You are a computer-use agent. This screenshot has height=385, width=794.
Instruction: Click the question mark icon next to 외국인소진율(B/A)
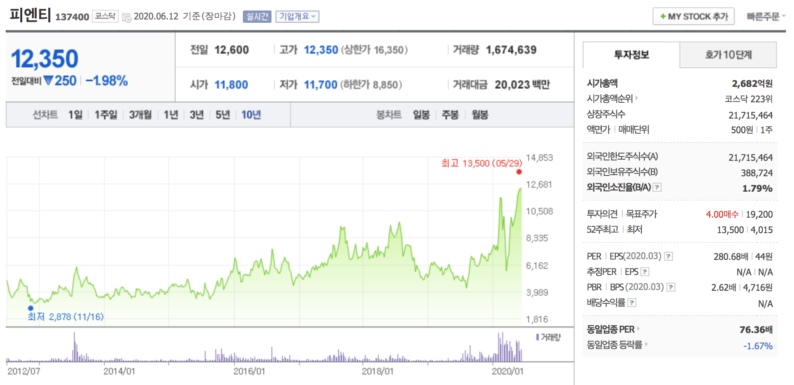click(x=657, y=187)
